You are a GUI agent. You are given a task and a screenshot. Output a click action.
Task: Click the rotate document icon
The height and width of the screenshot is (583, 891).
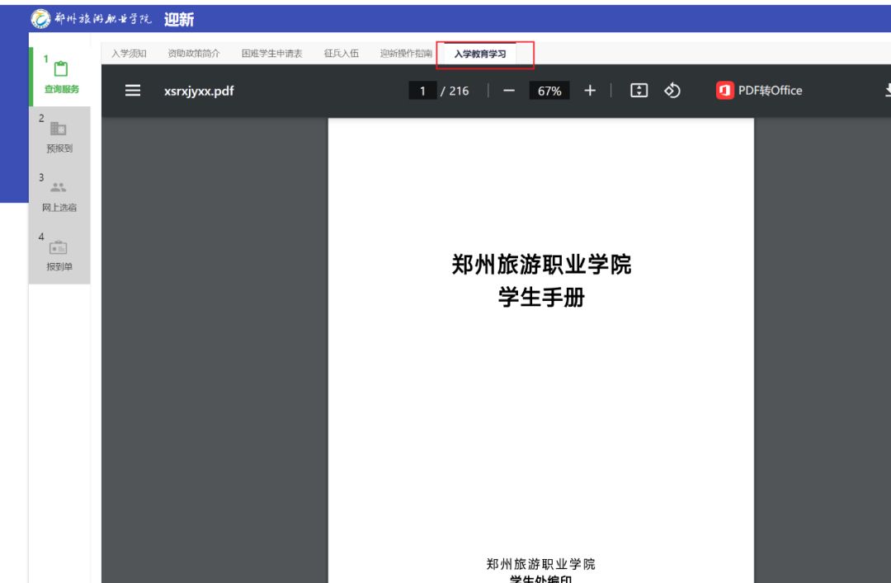pos(672,91)
